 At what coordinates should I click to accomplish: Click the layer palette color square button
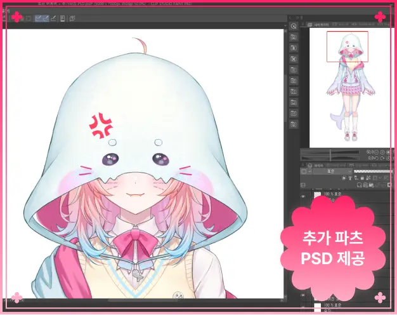pos(304,171)
